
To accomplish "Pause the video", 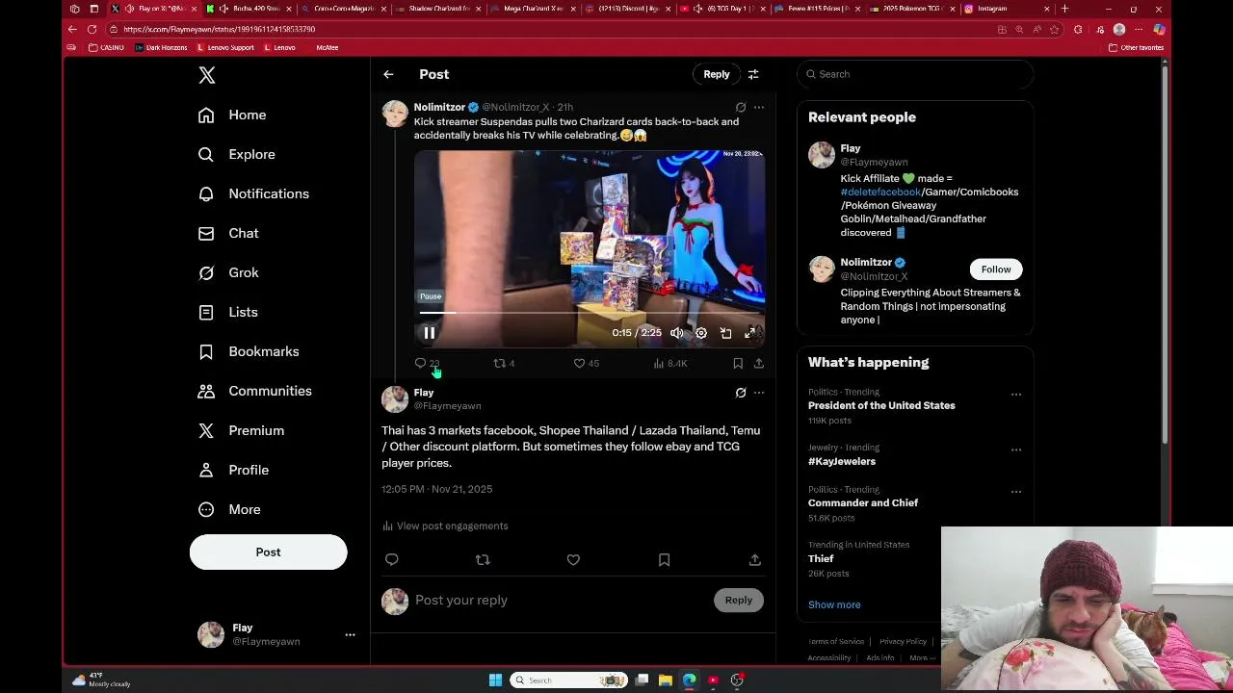I will click(430, 333).
